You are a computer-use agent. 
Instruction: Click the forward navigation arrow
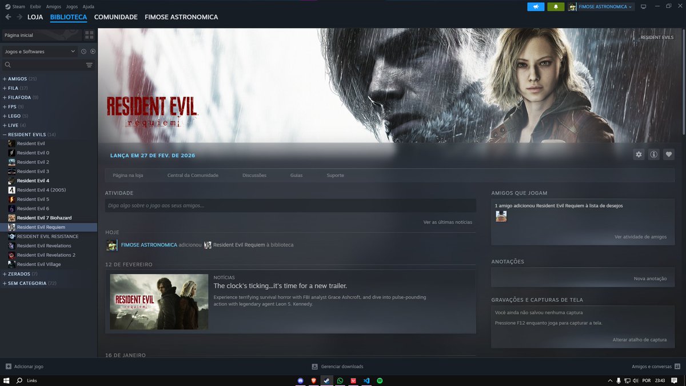19,17
